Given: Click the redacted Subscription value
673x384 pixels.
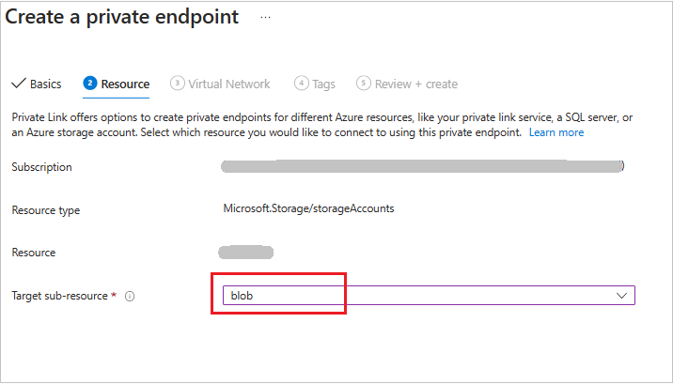Looking at the screenshot, I should point(423,167).
